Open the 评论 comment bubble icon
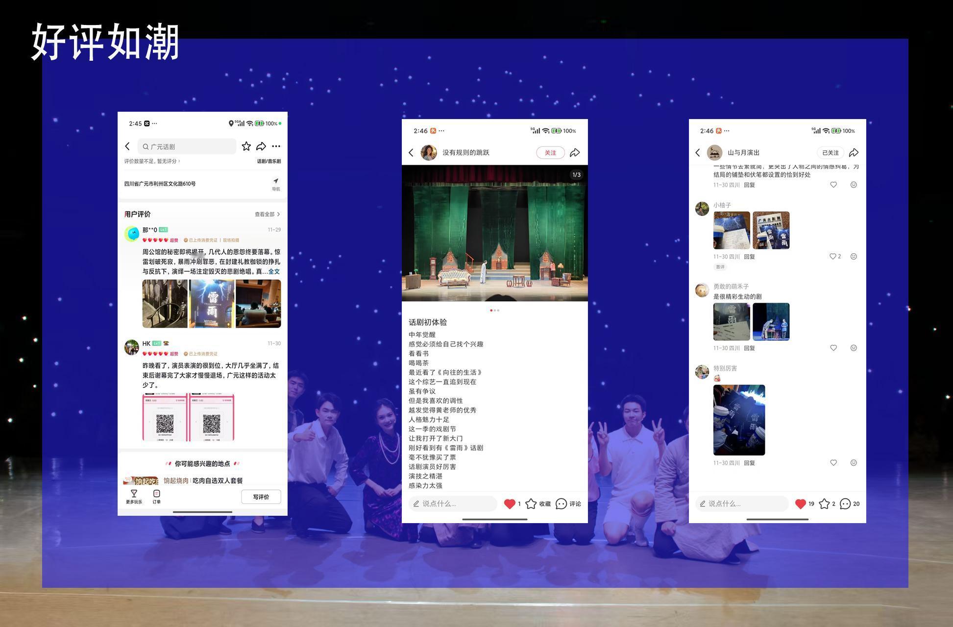953x627 pixels. [562, 504]
